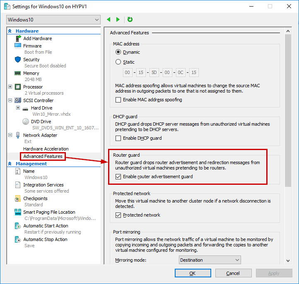
Task: Click the SW_DVD5_WIN_ENT_10_1607 entry
Action: [x=65, y=128]
